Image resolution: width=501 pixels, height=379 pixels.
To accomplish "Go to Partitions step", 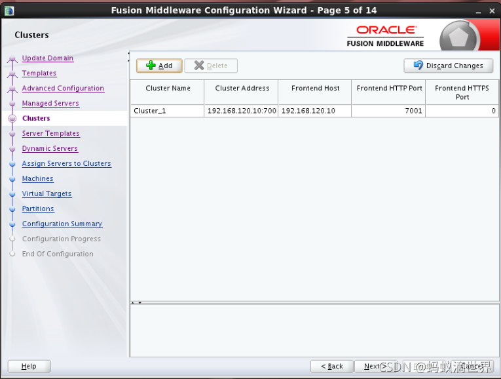I will (38, 209).
